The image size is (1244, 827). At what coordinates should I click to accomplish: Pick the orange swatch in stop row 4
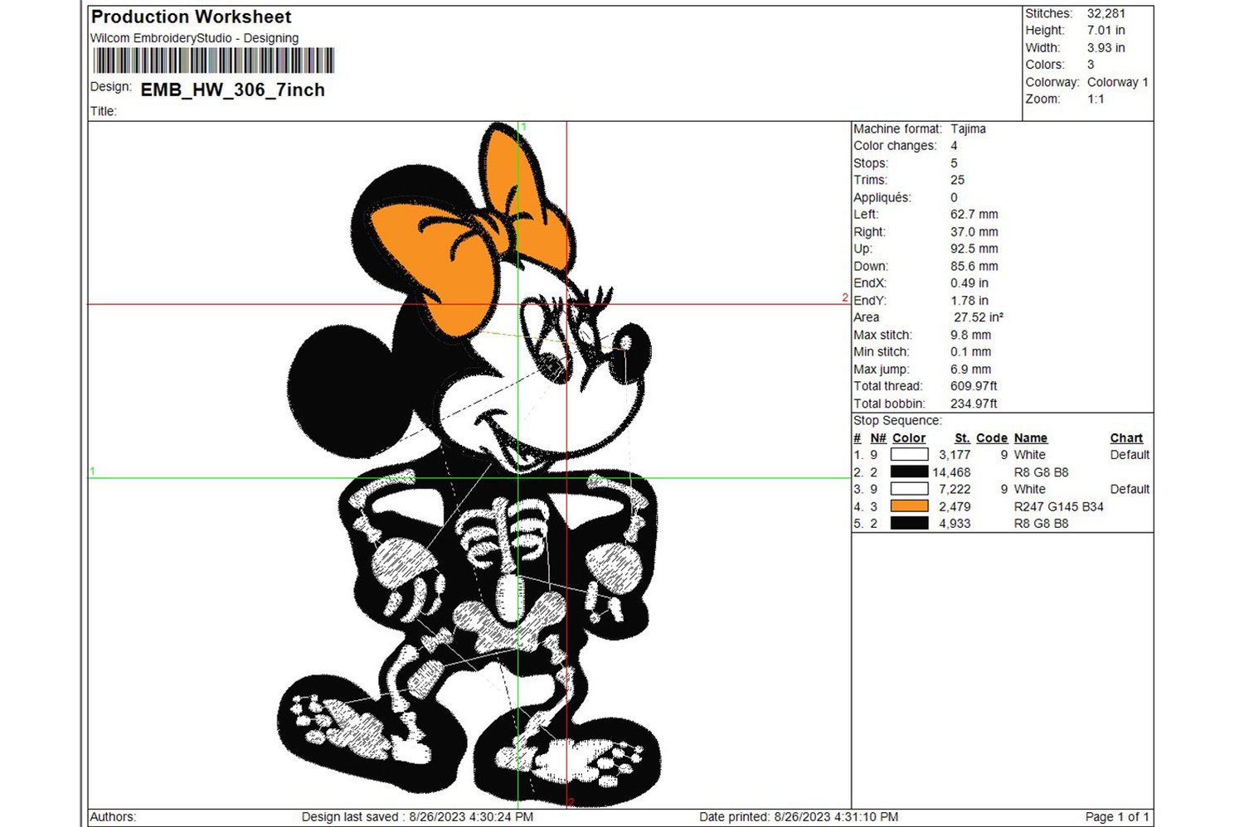pyautogui.click(x=909, y=506)
